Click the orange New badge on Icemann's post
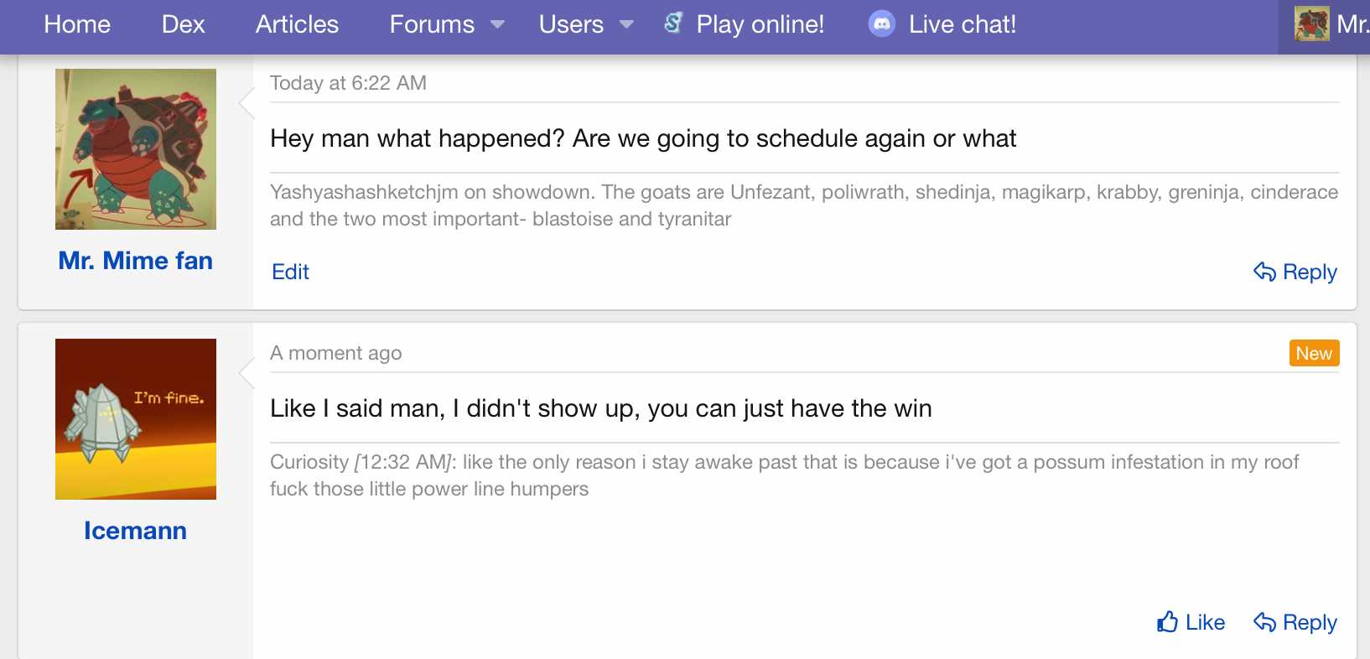 tap(1314, 353)
